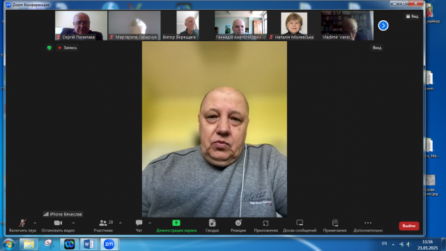Stop camera with Остановить видео
The height and width of the screenshot is (251, 446).
(58, 226)
